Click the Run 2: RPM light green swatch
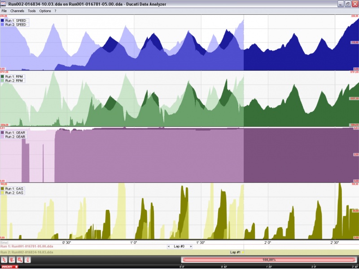 3,81
